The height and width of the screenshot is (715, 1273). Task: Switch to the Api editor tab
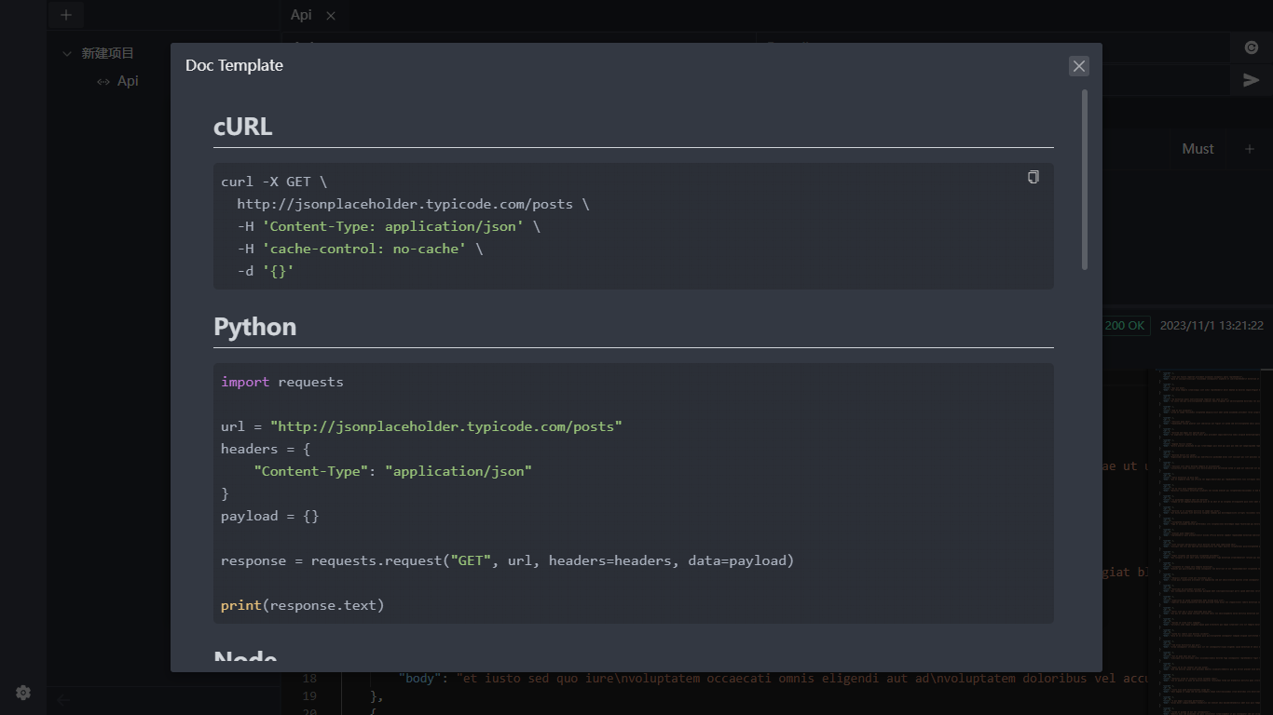(x=301, y=15)
